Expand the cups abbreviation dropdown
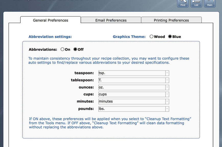This screenshot has height=147, width=222. pyautogui.click(x=167, y=94)
